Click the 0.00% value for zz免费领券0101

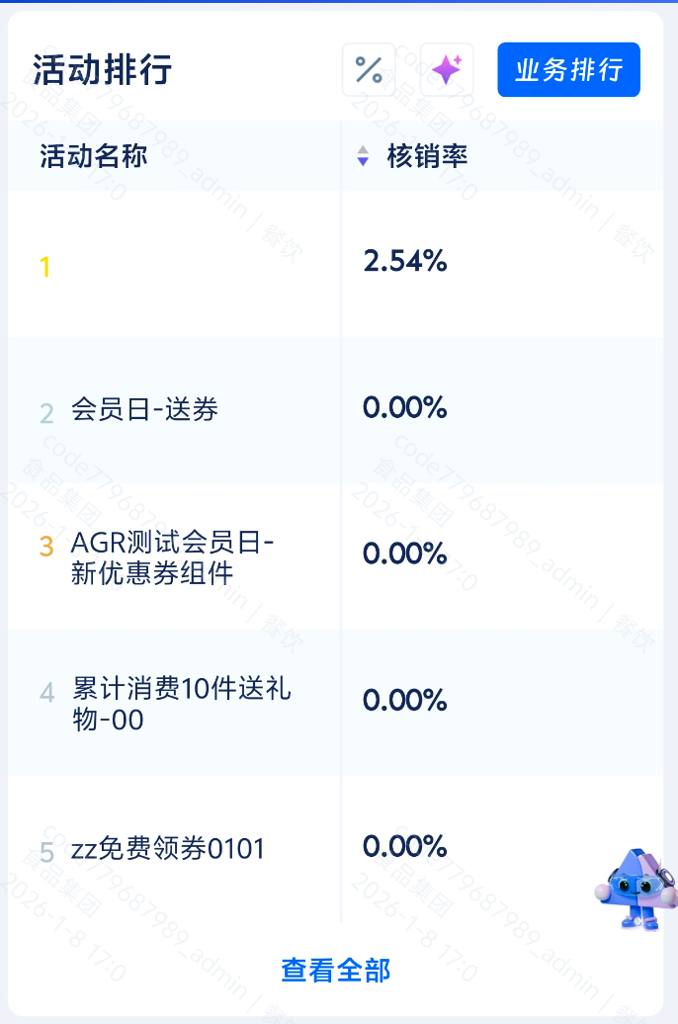pos(405,846)
